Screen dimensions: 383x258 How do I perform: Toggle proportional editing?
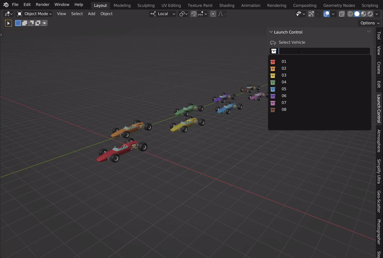[213, 14]
